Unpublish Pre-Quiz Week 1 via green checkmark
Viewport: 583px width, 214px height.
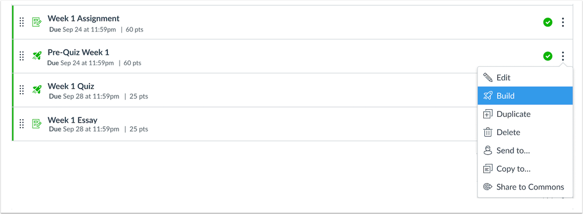(x=547, y=56)
